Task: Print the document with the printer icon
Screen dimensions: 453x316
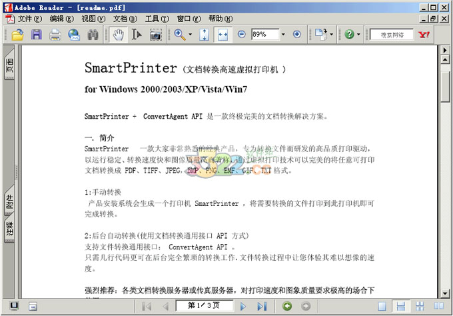Action: click(x=55, y=35)
